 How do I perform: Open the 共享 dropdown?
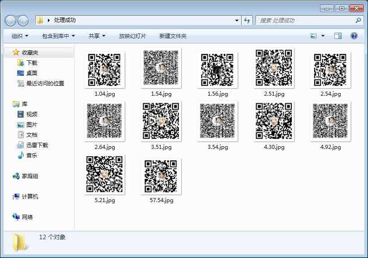coord(97,36)
